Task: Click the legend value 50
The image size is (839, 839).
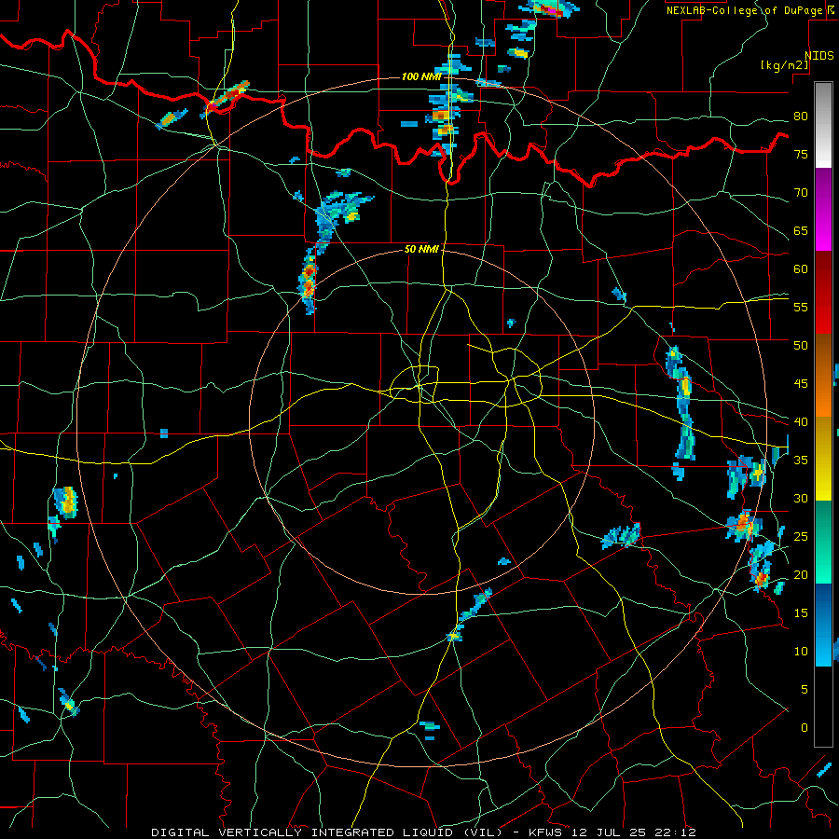Action: click(801, 346)
